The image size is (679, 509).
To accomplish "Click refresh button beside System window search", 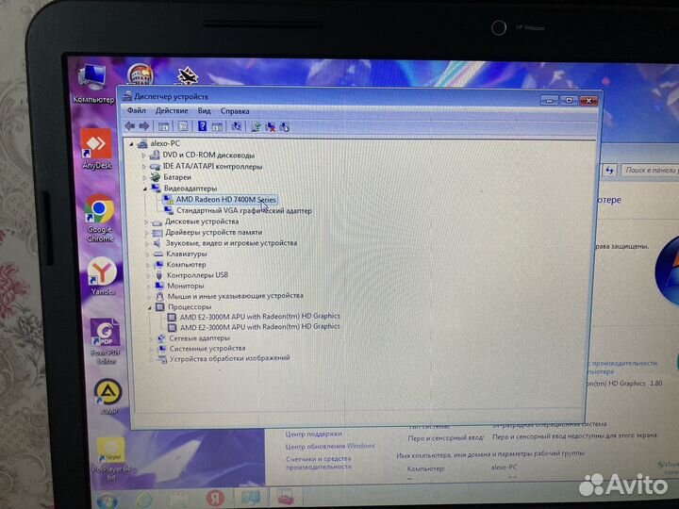I will pos(609,170).
